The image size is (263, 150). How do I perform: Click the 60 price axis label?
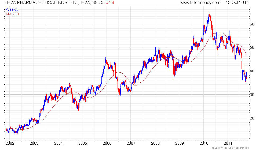point(252,24)
